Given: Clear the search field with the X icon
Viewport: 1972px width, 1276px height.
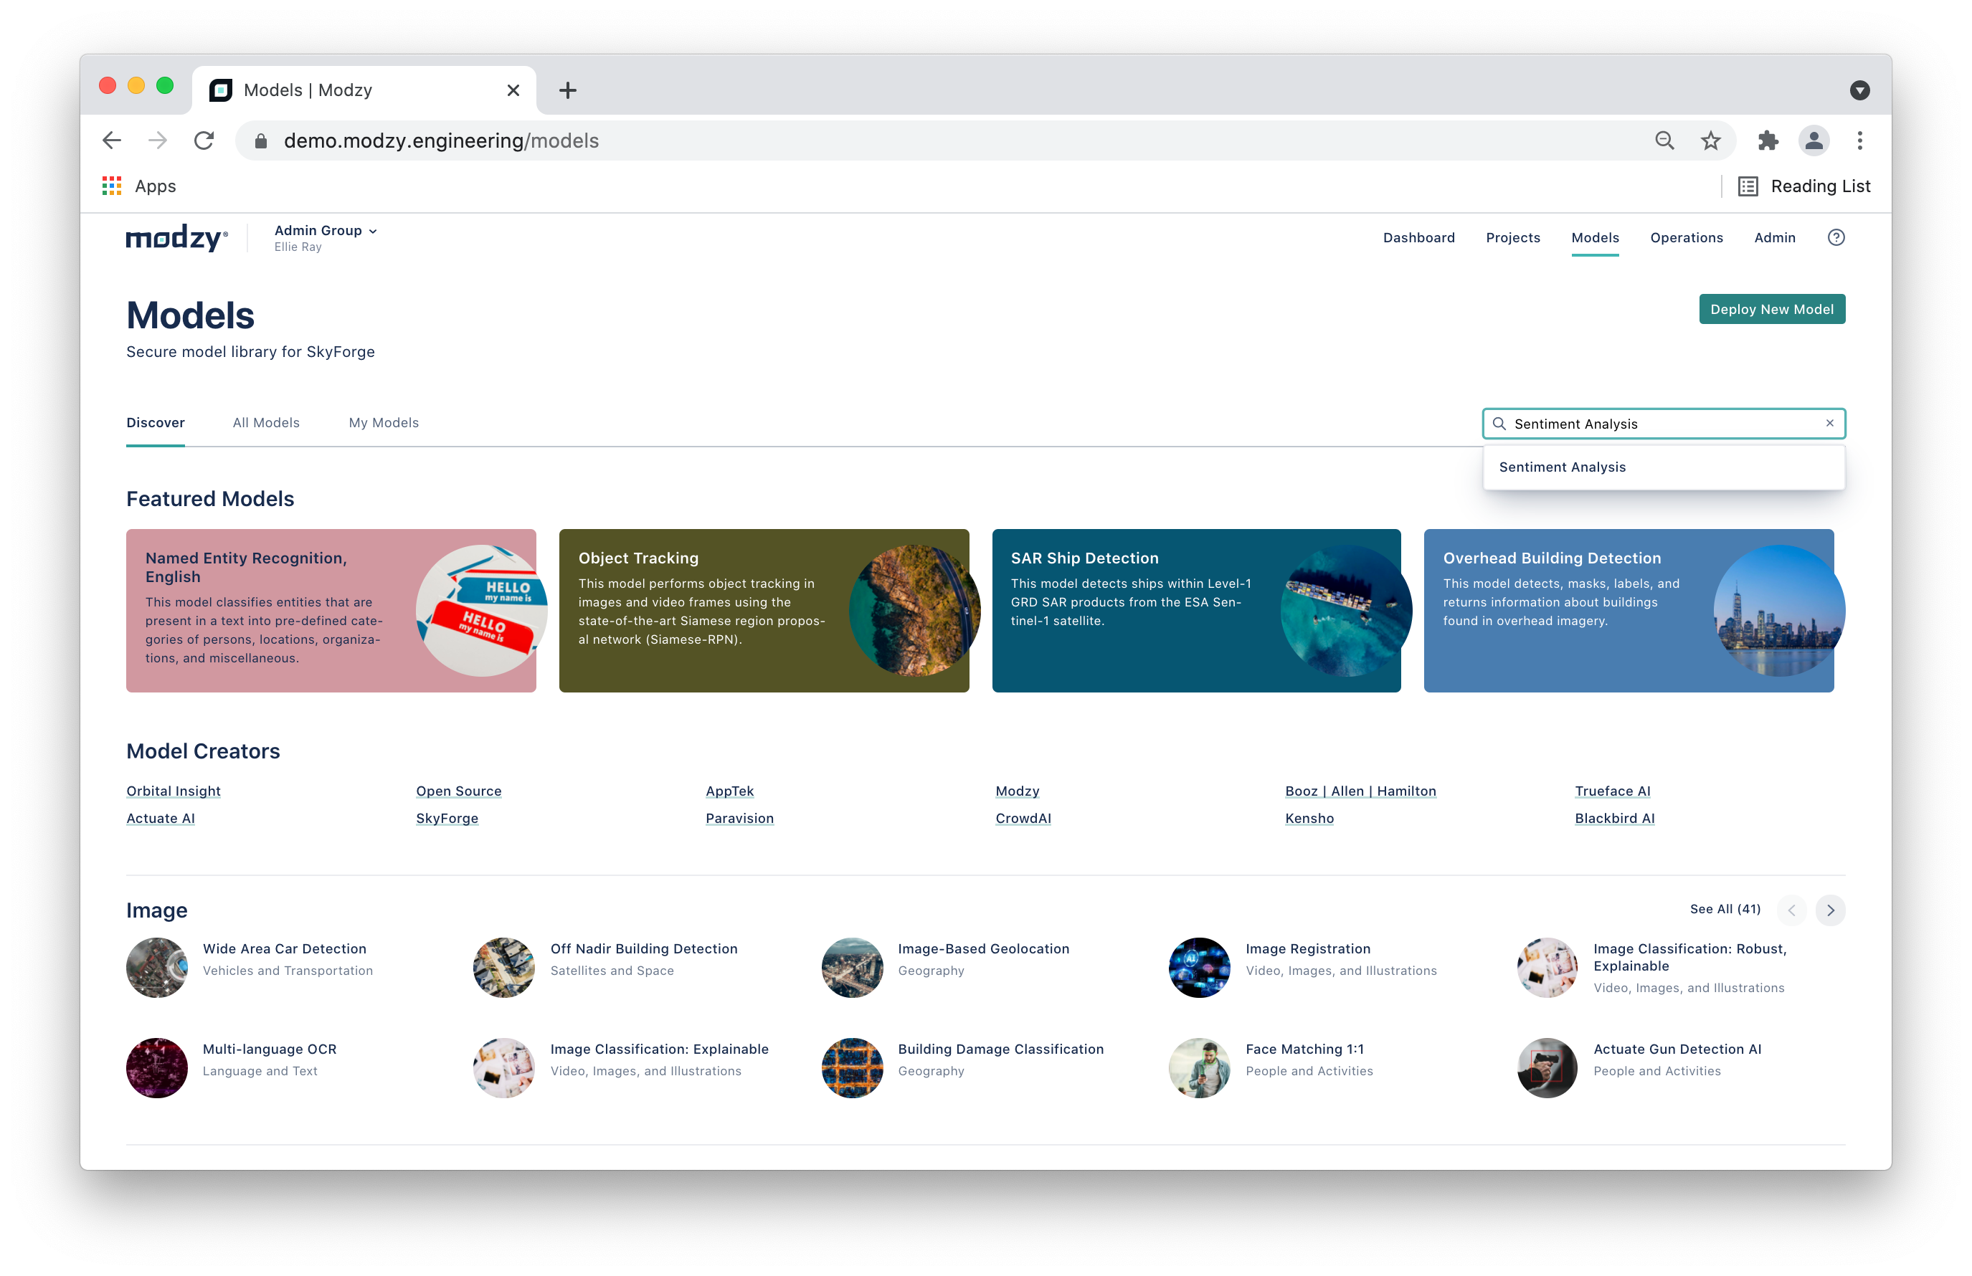Looking at the screenshot, I should 1829,423.
